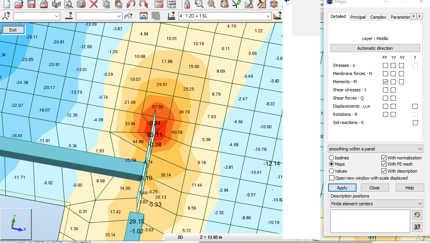Uncheck the With FE mesh option
430x243 pixels.
click(x=384, y=164)
